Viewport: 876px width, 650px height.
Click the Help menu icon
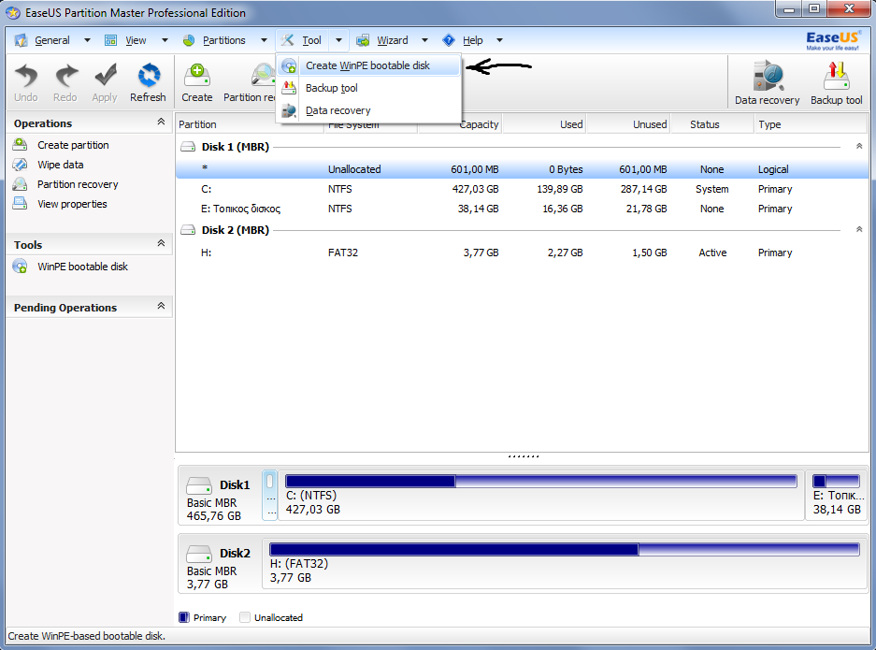tap(449, 40)
